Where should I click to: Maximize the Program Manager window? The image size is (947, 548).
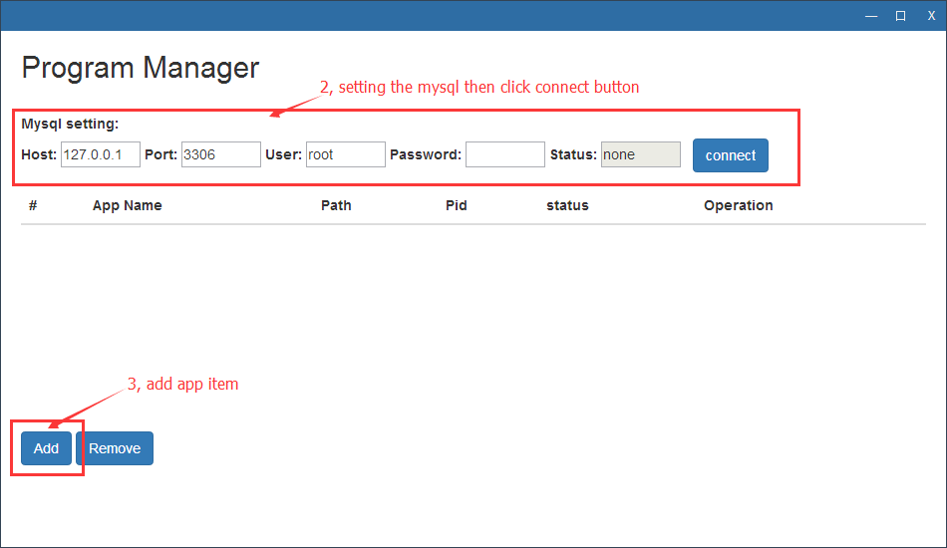900,16
